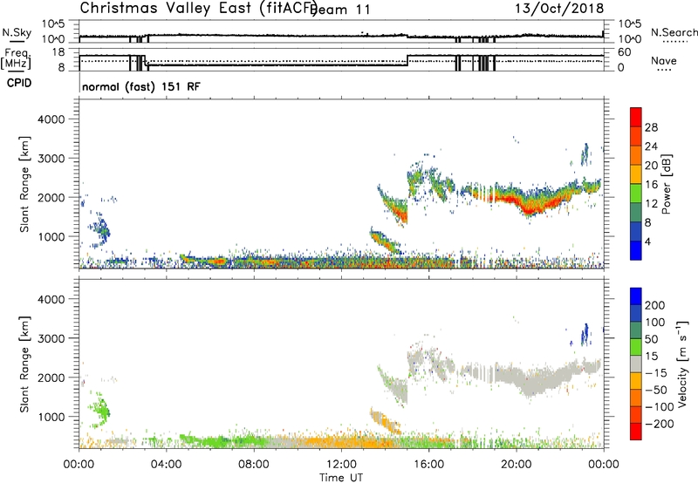Image resolution: width=698 pixels, height=483 pixels.
Task: Click the '-200' velocity scale label
Action: (658, 424)
